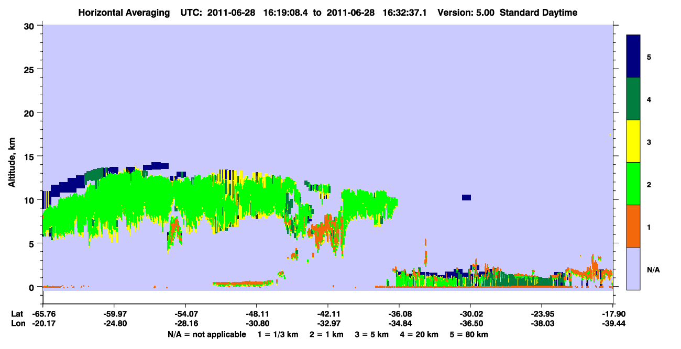Click longitude value -28.16
This screenshot has width=681, height=349.
tap(185, 324)
